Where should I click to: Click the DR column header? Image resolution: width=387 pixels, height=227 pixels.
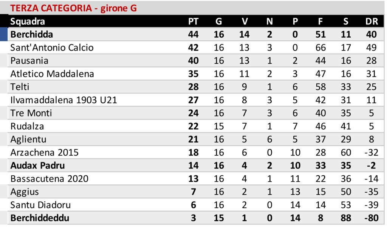tap(372, 21)
